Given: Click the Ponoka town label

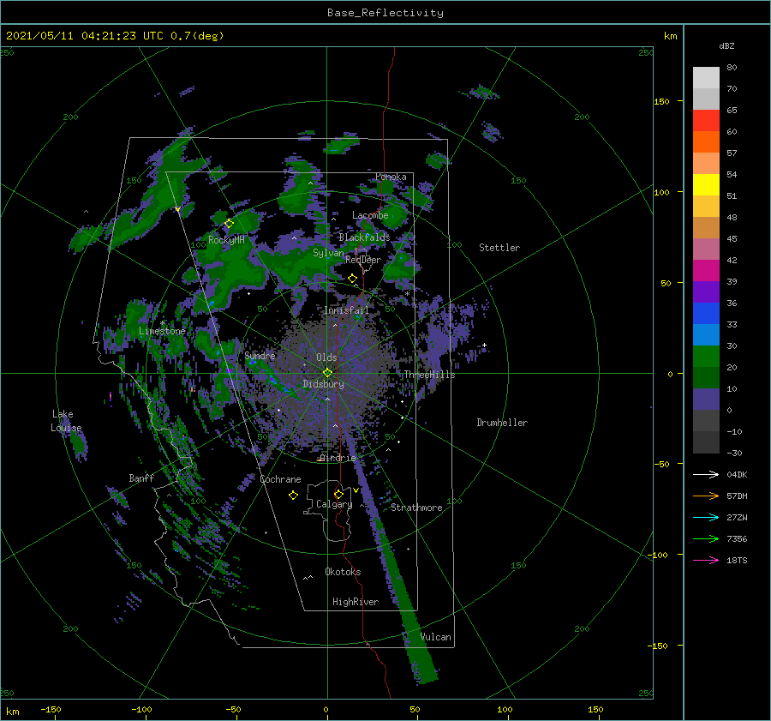Looking at the screenshot, I should [391, 177].
